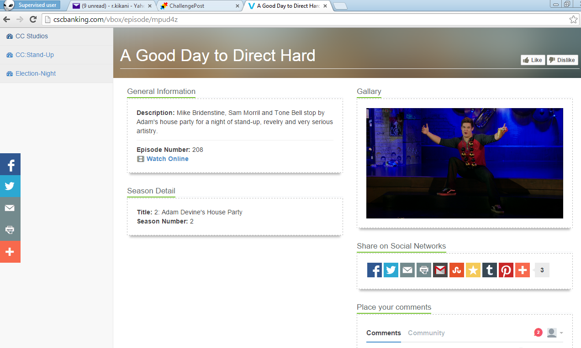
Task: Select the Community tab
Action: click(x=426, y=333)
